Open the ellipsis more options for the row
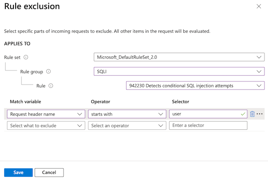The image size is (268, 181). (260, 114)
